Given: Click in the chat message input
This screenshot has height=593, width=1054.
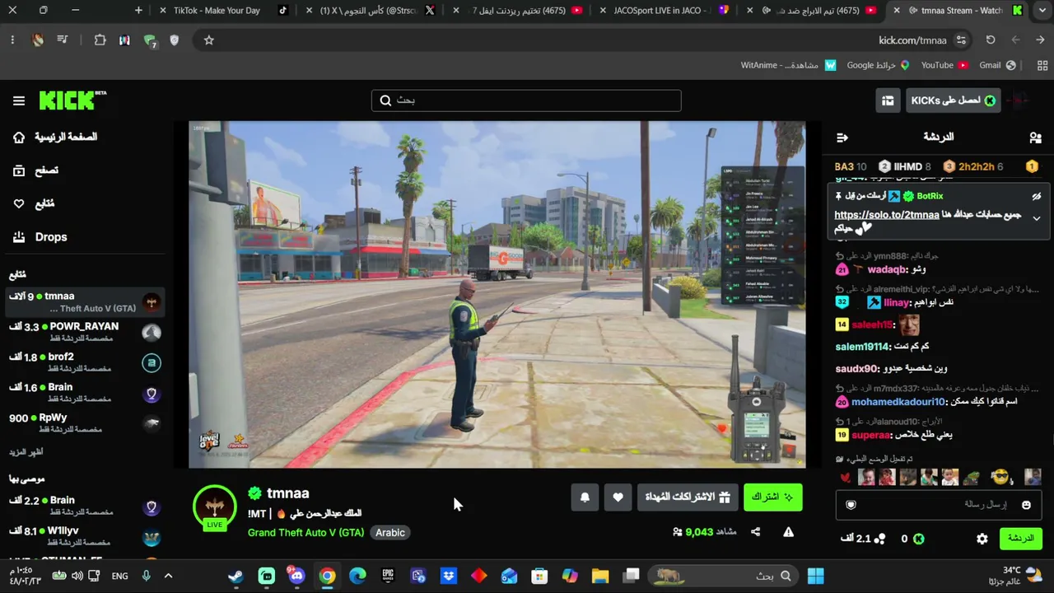Looking at the screenshot, I should tap(937, 504).
